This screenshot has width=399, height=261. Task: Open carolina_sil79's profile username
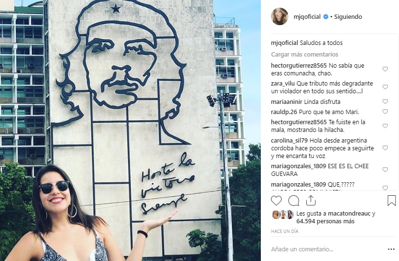click(x=289, y=140)
